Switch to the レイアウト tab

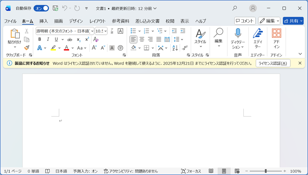click(x=97, y=21)
